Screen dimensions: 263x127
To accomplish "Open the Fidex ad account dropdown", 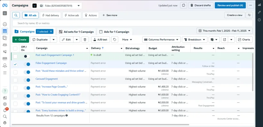I will coord(56,6).
